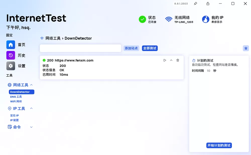The height and width of the screenshot is (155, 251).
Task: Open WiFi networks in the sidebar
Action: click(x=16, y=101)
